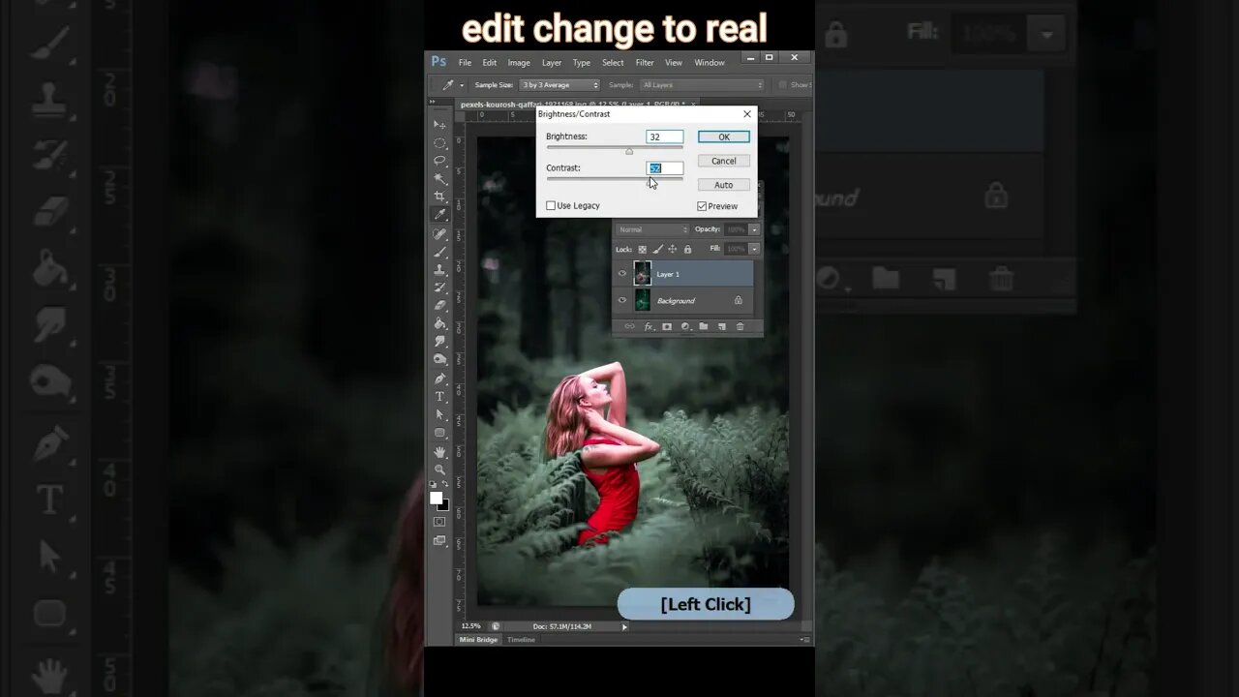1239x697 pixels.
Task: Select the Rounded Rectangle shape tool
Action: point(439,432)
